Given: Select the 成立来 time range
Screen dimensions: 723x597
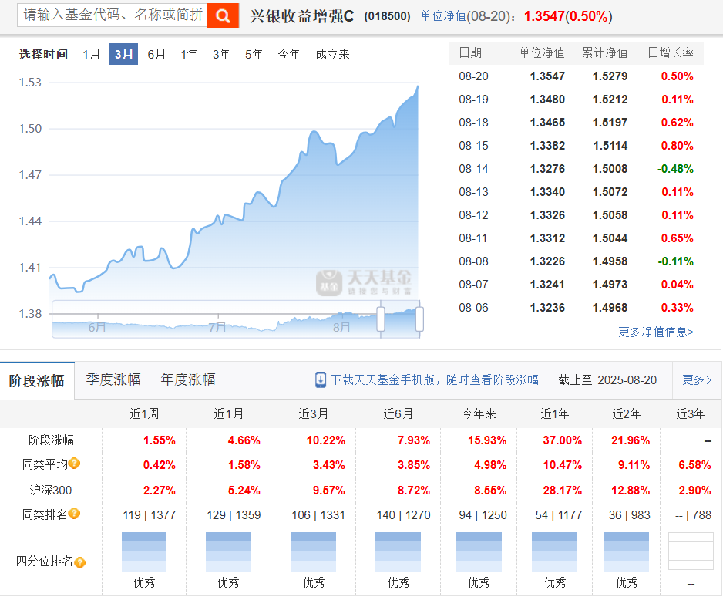Looking at the screenshot, I should (x=332, y=55).
